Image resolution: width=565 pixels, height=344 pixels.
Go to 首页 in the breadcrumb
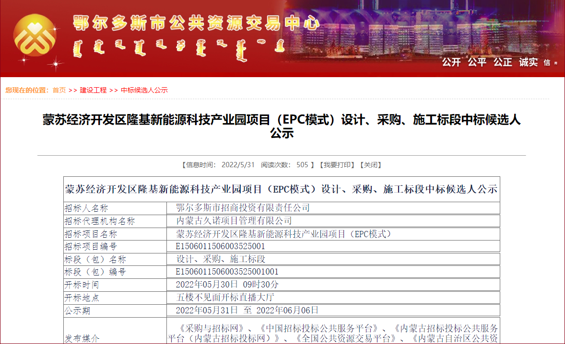pos(59,90)
